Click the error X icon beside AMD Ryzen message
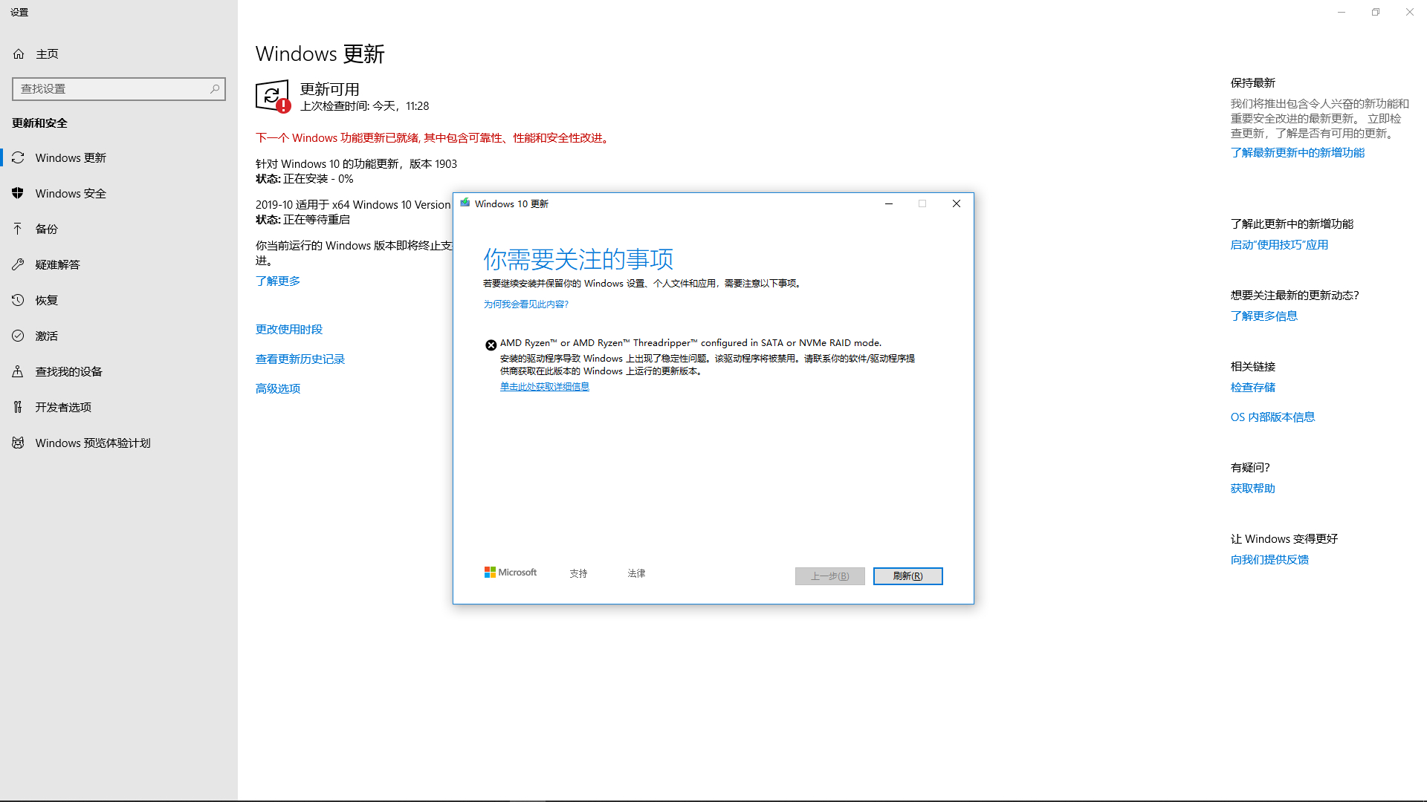Viewport: 1427px width, 802px height. [491, 345]
